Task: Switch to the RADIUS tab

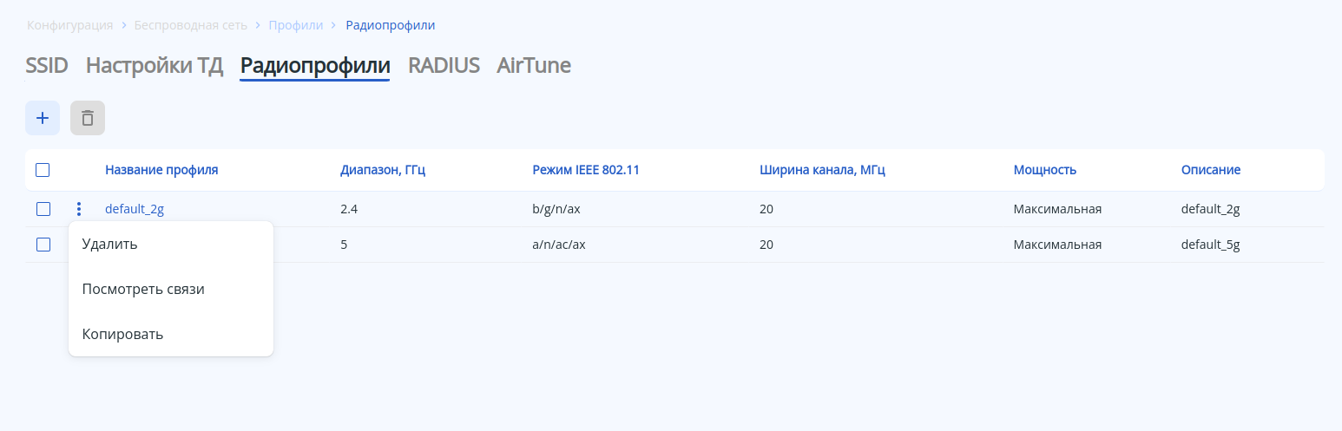Action: [444, 66]
